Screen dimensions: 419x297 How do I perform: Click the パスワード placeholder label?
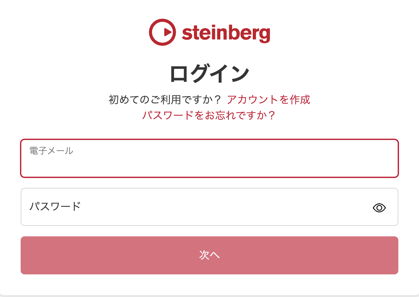[55, 207]
